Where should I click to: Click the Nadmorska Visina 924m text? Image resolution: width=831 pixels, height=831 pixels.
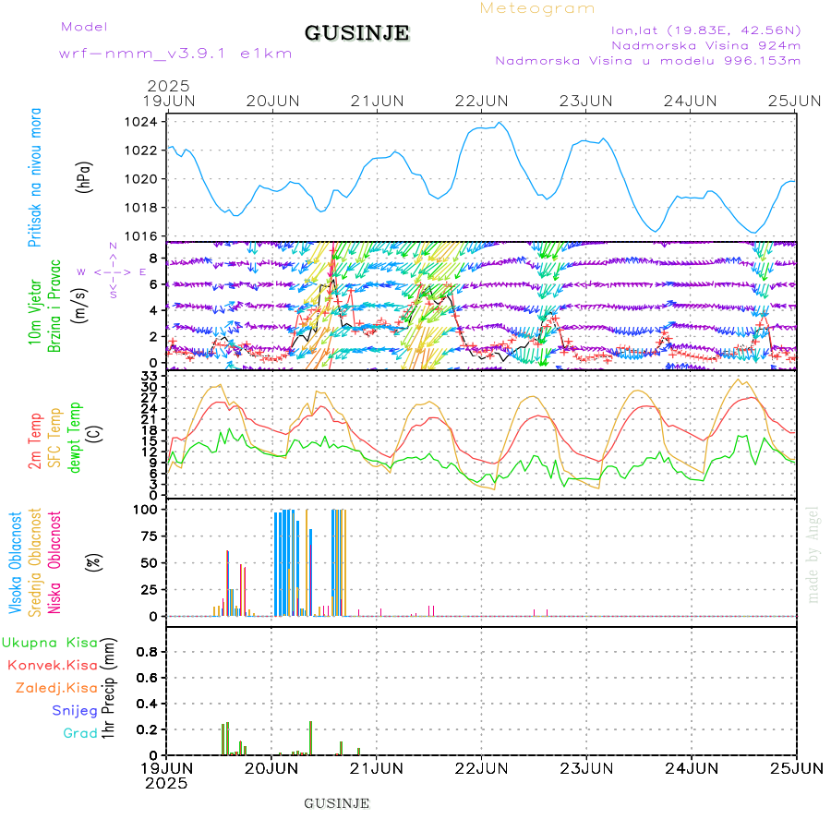click(706, 45)
